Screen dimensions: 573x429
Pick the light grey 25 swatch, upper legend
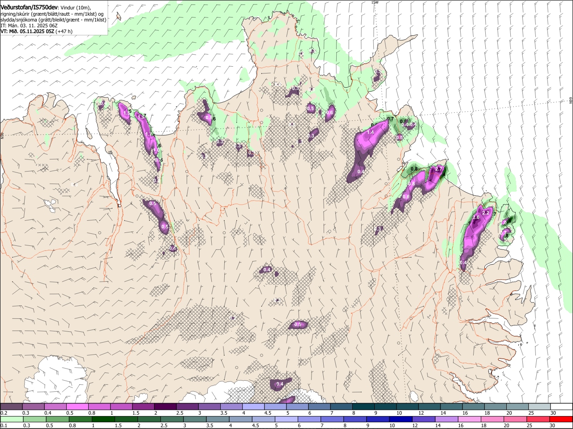tap(539, 406)
